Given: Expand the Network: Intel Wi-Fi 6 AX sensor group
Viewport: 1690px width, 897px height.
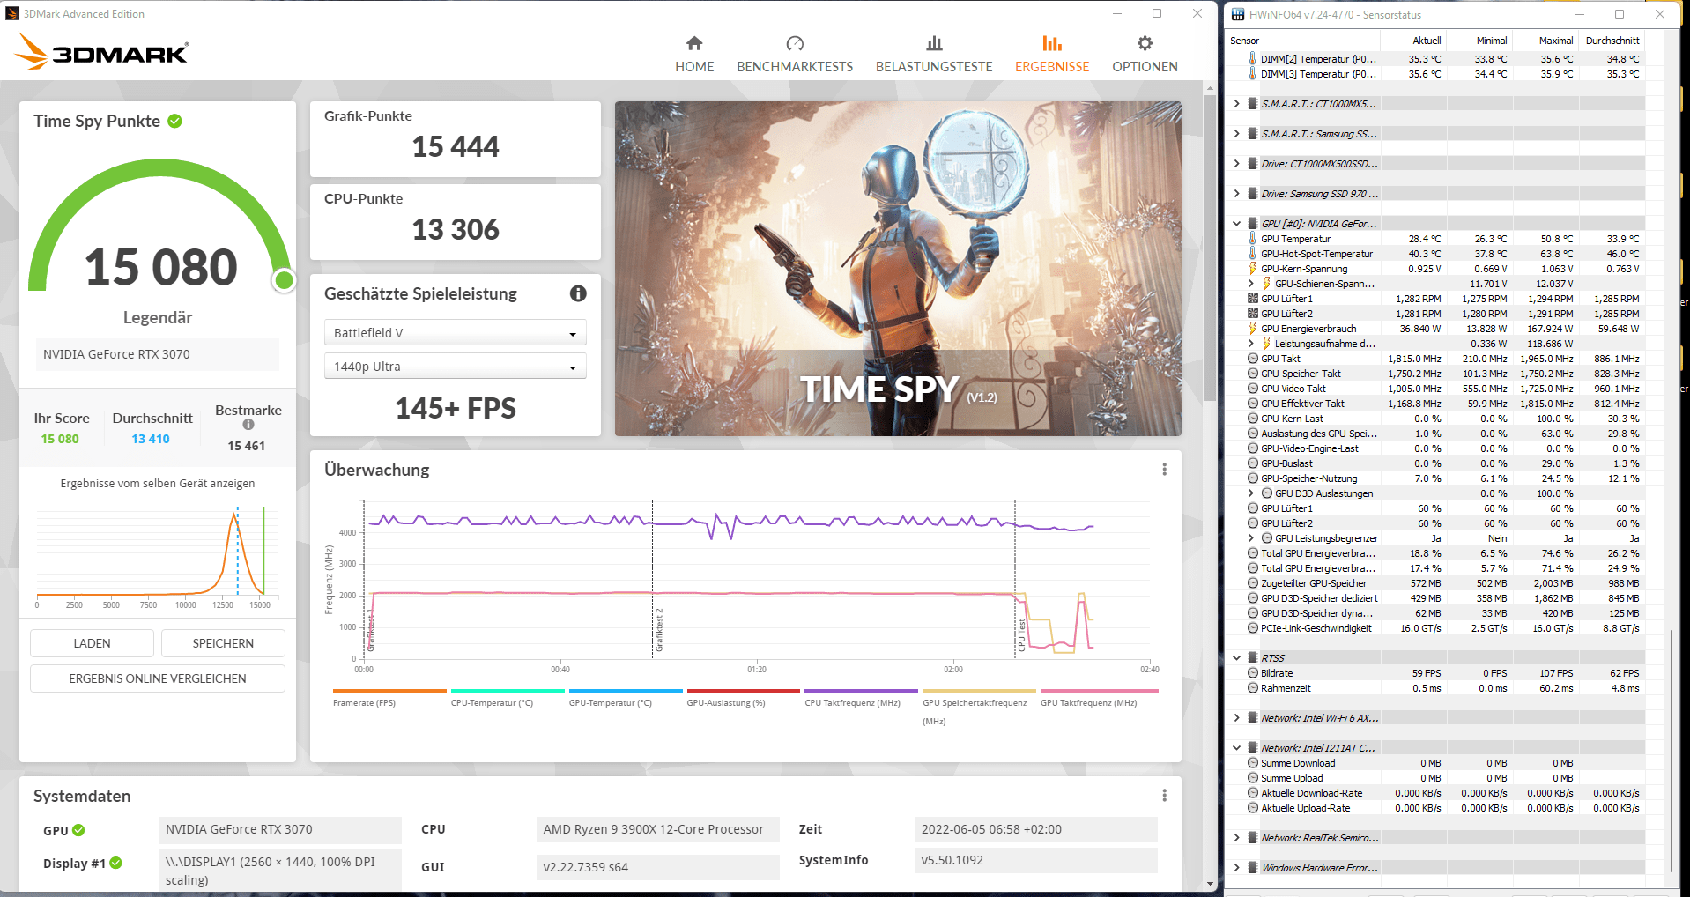Looking at the screenshot, I should point(1237,718).
